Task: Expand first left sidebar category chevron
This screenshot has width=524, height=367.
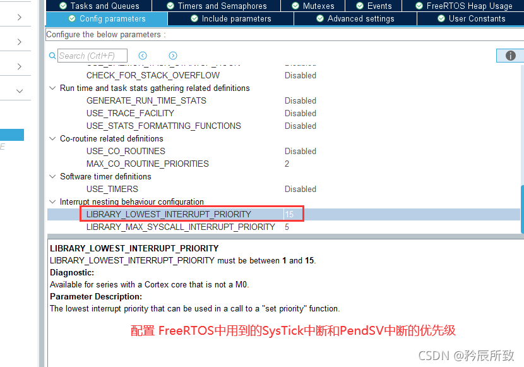Action: point(20,18)
